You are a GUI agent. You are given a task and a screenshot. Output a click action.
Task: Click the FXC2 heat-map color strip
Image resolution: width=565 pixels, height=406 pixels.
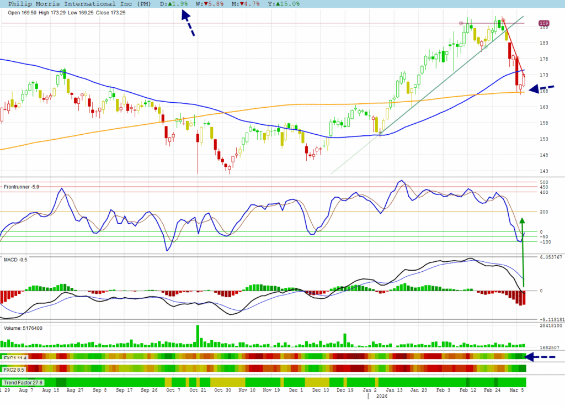pos(276,369)
